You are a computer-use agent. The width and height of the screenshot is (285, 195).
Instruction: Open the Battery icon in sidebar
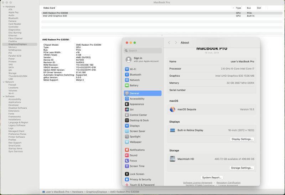(127, 85)
